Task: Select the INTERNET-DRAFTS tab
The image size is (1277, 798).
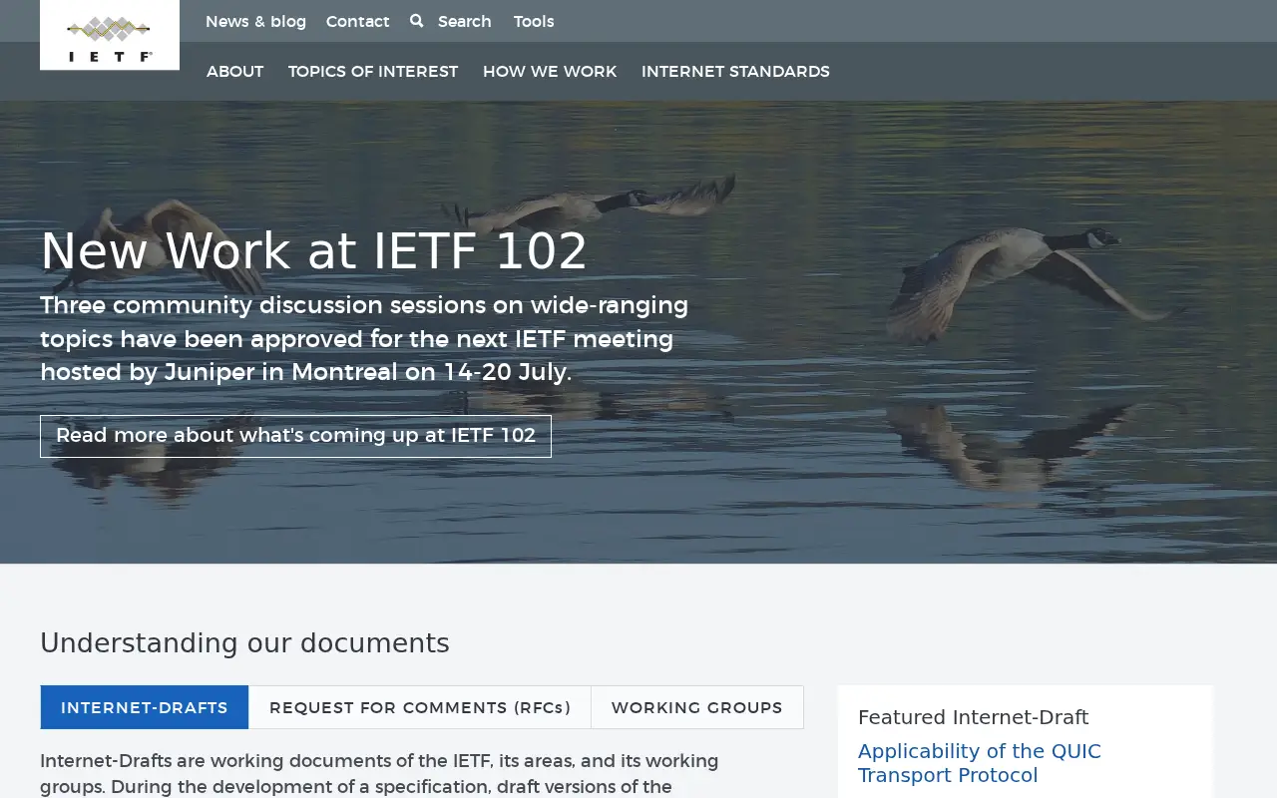Action: (145, 707)
